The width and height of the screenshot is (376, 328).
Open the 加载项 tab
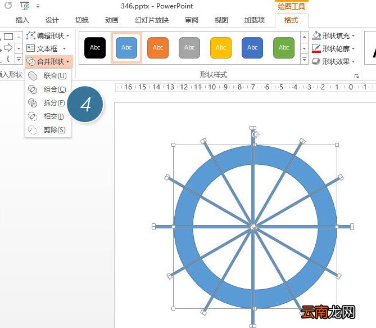[x=255, y=20]
